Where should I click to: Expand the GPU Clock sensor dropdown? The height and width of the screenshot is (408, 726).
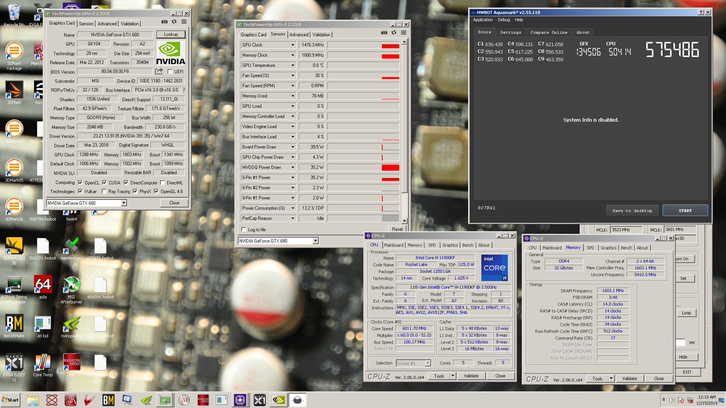(x=293, y=45)
